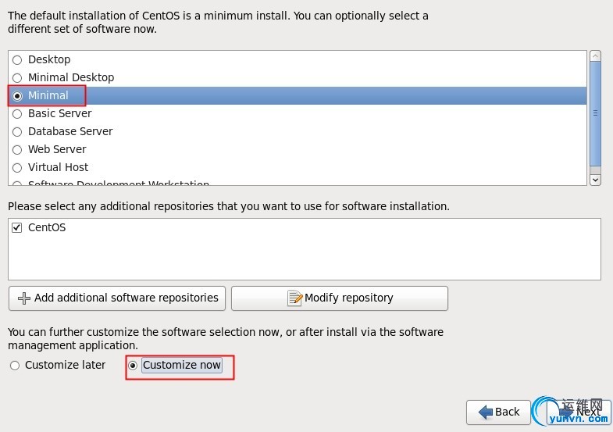This screenshot has height=432, width=613.
Task: Toggle the CentOS repository checkbox
Action: point(17,228)
